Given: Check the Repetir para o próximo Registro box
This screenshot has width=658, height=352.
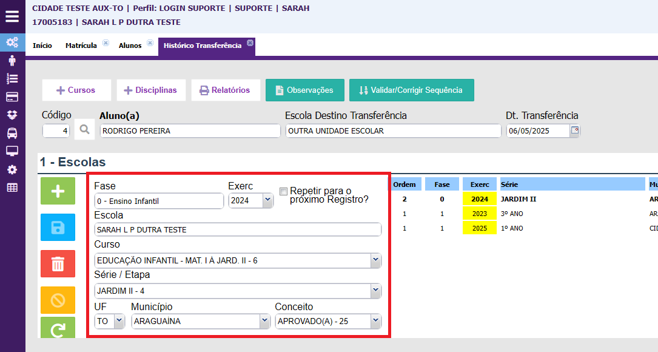Looking at the screenshot, I should (283, 191).
